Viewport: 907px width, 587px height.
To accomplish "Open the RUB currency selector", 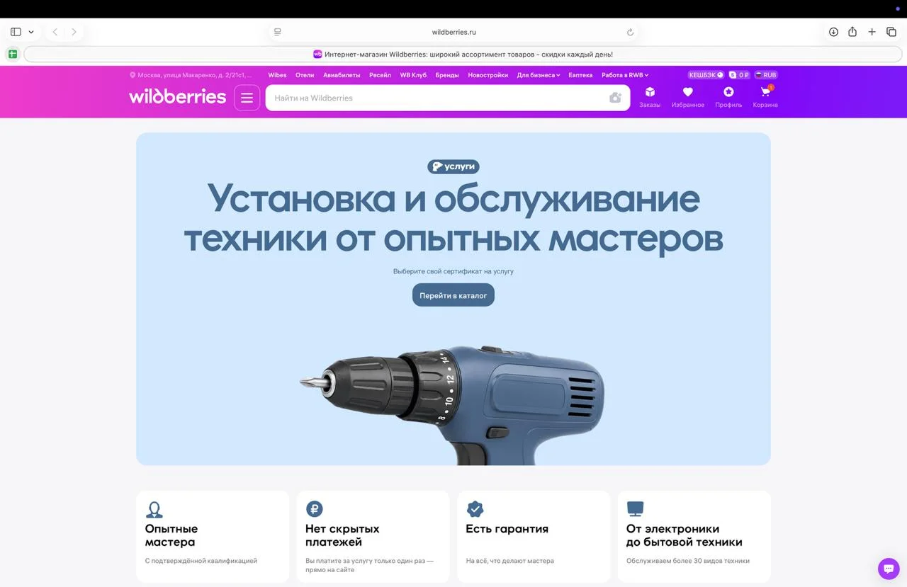I will (766, 75).
